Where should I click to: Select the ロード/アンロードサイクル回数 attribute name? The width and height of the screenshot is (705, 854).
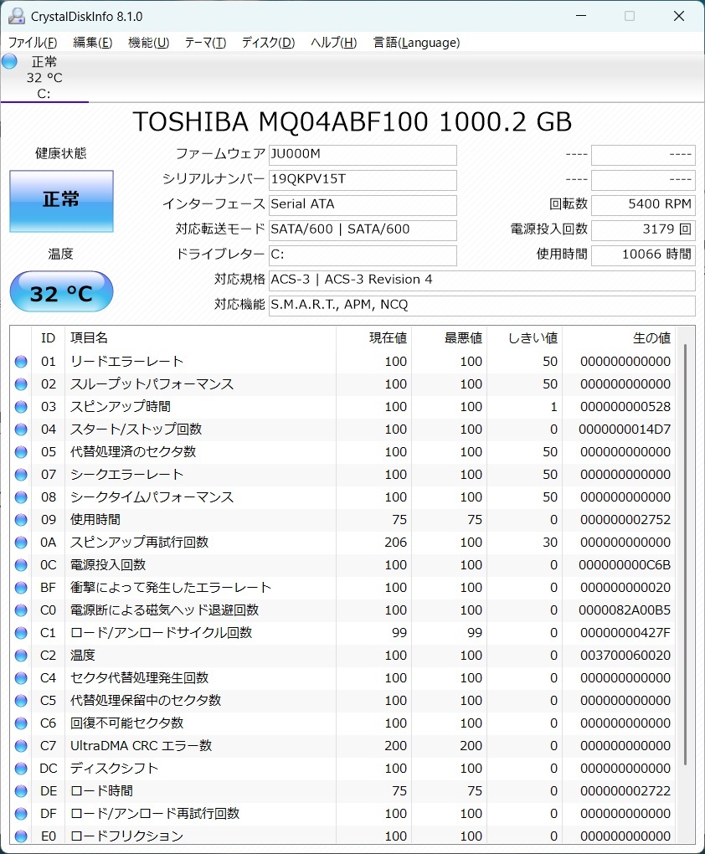(162, 632)
